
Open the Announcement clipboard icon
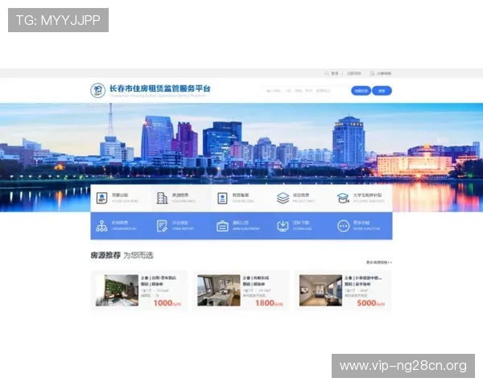[x=222, y=226]
